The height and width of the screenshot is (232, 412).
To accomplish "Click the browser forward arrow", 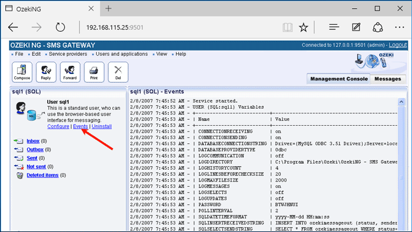I will pos(36,27).
